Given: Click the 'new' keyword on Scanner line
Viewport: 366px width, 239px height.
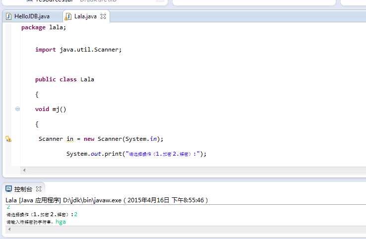Looking at the screenshot, I should tap(89, 139).
